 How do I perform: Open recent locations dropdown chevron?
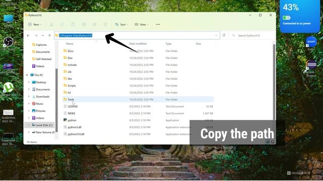coord(43,36)
